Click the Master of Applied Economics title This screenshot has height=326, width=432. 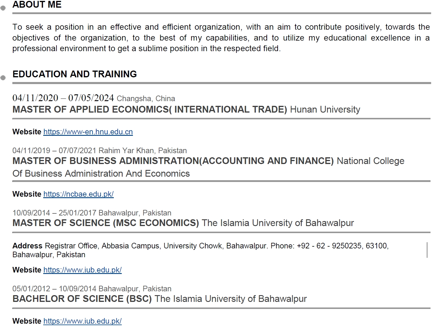[x=150, y=109]
